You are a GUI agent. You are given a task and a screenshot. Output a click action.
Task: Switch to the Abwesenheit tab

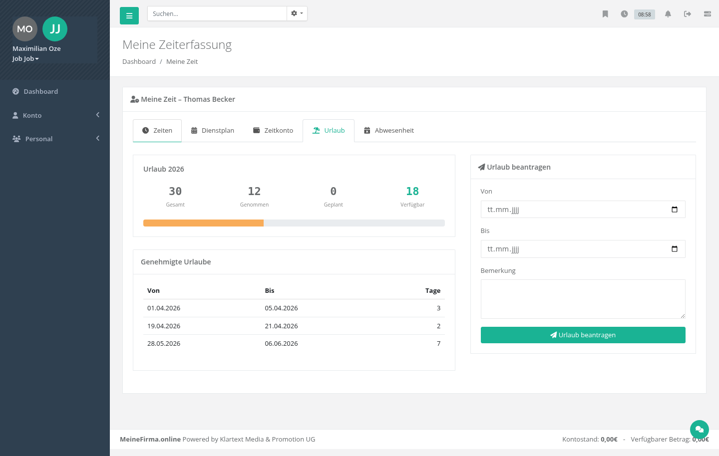tap(389, 131)
